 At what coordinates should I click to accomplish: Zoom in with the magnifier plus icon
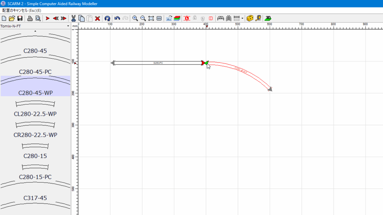tap(135, 18)
